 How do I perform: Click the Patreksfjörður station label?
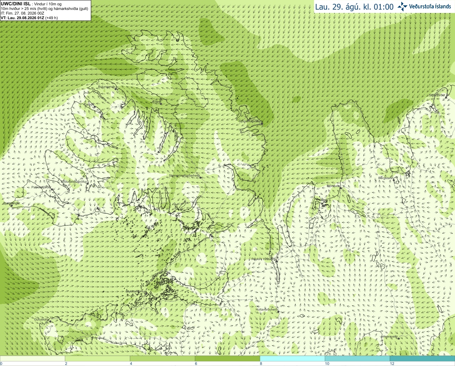pos(41,187)
